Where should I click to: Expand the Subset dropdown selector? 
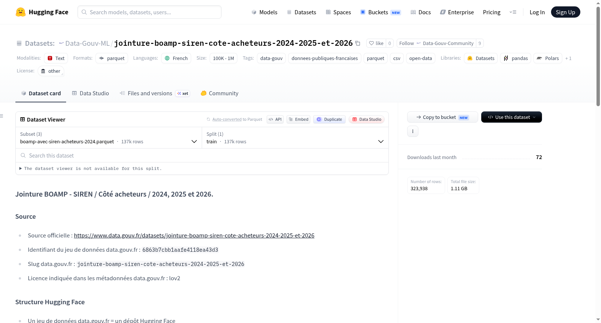(x=109, y=138)
